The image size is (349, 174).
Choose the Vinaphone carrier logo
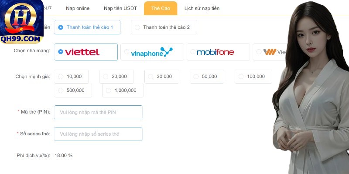(x=152, y=52)
